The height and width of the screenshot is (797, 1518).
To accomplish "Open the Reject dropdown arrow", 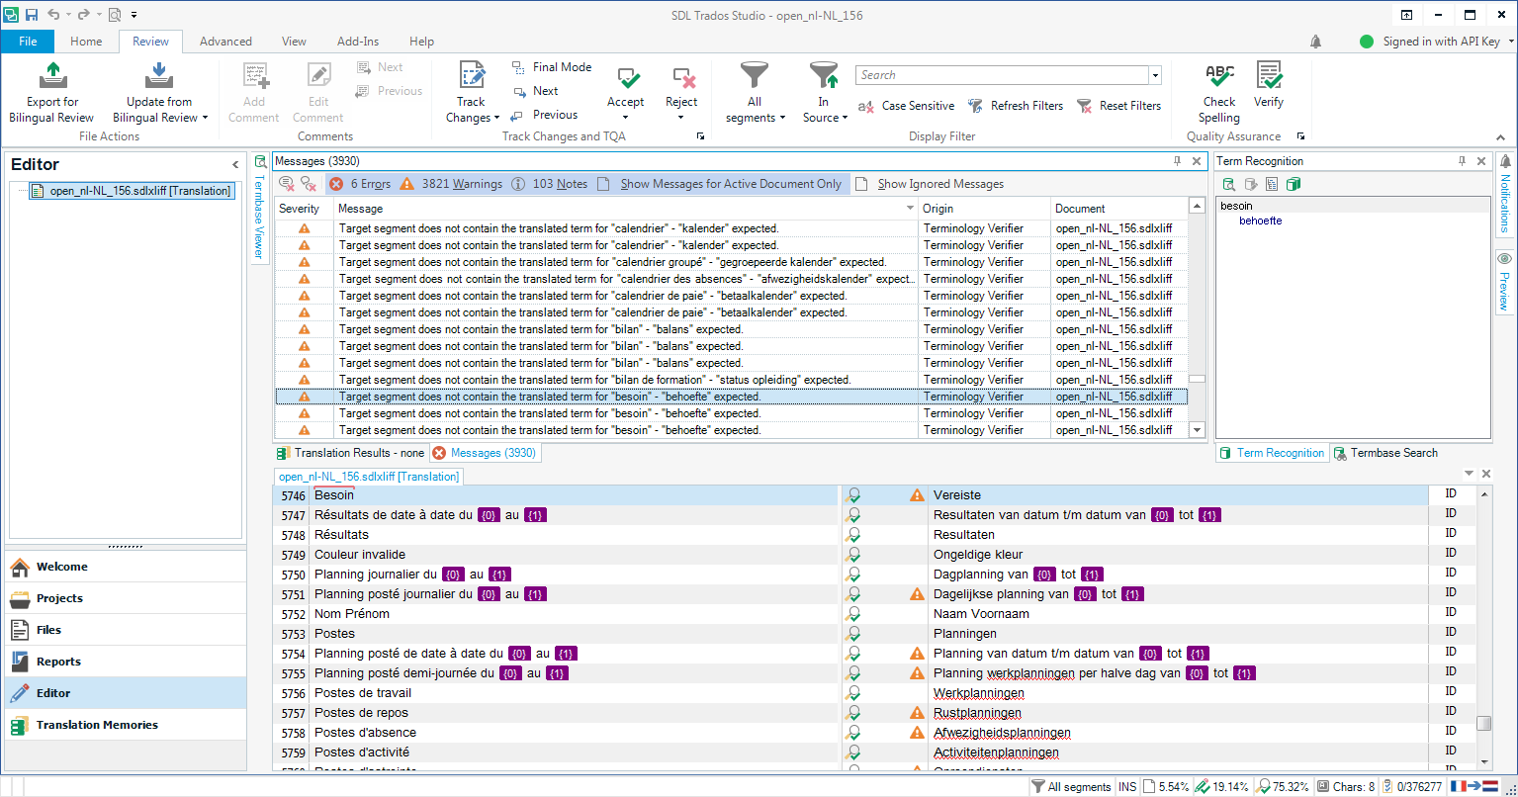I will [x=681, y=118].
